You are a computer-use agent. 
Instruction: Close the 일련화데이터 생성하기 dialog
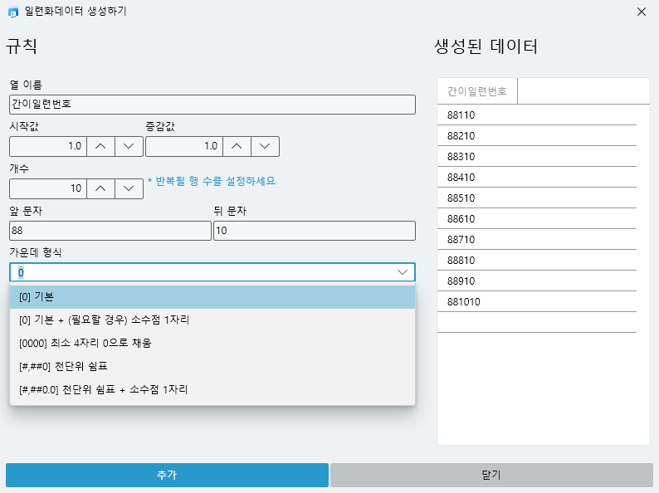point(642,12)
